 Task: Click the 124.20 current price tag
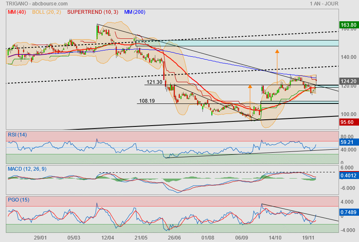[x=349, y=81]
